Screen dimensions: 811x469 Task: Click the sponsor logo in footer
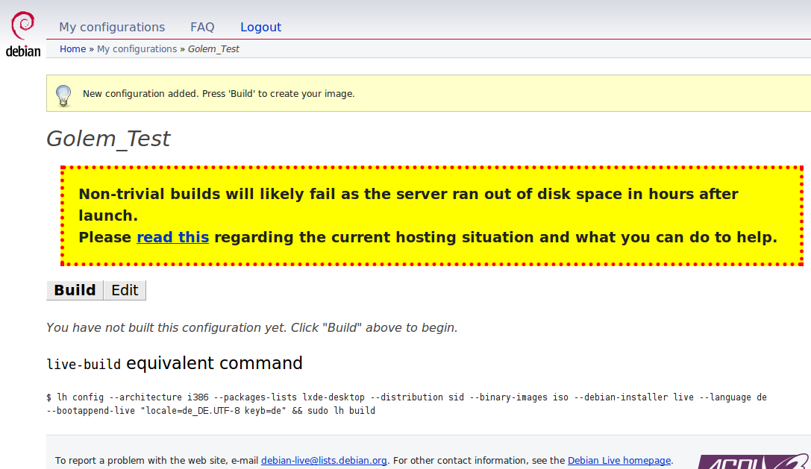coord(754,462)
